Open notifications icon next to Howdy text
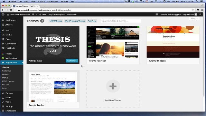 [x=157, y=14]
